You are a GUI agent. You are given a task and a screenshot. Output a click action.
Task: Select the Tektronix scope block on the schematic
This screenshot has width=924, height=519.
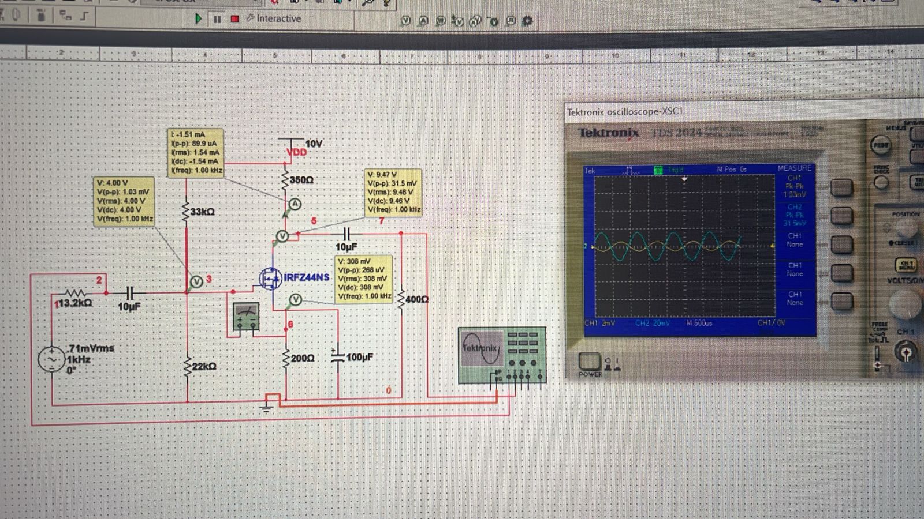pos(501,355)
